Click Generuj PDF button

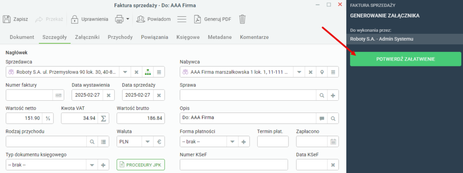coord(213,19)
